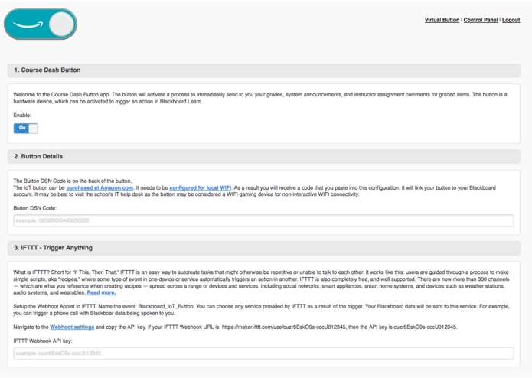This screenshot has width=532, height=378.
Task: Open the Webhook settings link
Action: coord(72,327)
